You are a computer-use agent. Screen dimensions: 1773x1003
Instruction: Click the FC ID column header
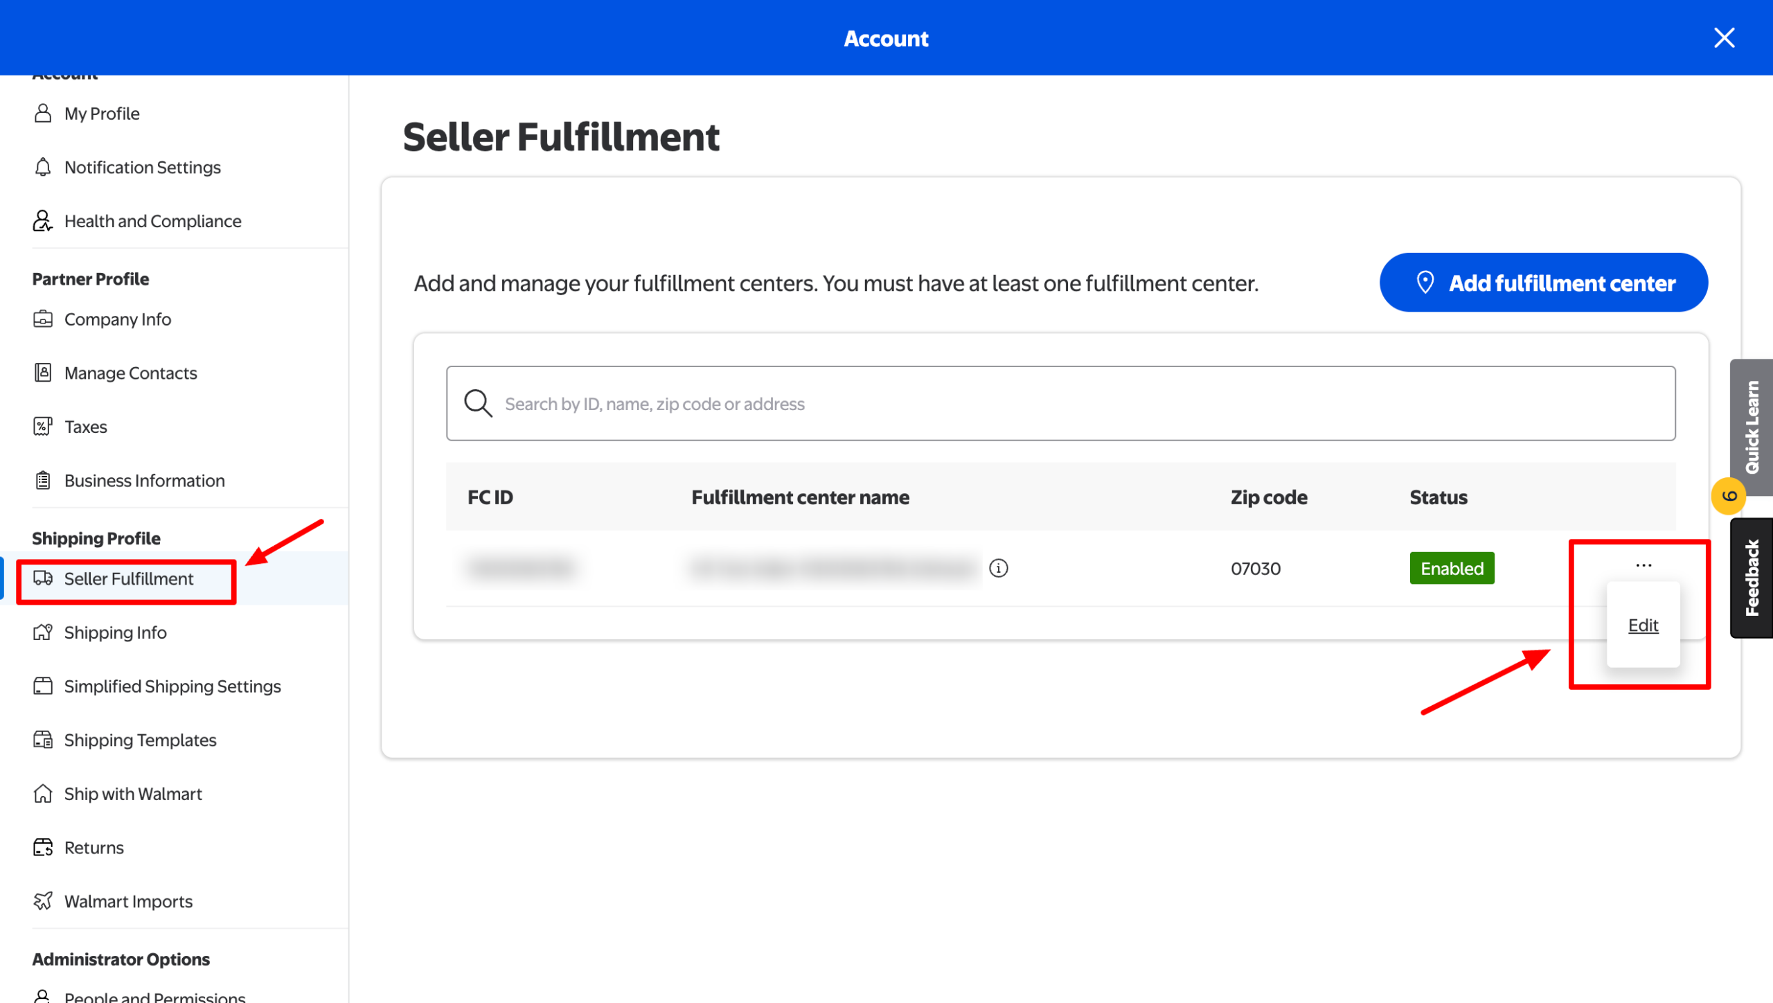point(490,497)
